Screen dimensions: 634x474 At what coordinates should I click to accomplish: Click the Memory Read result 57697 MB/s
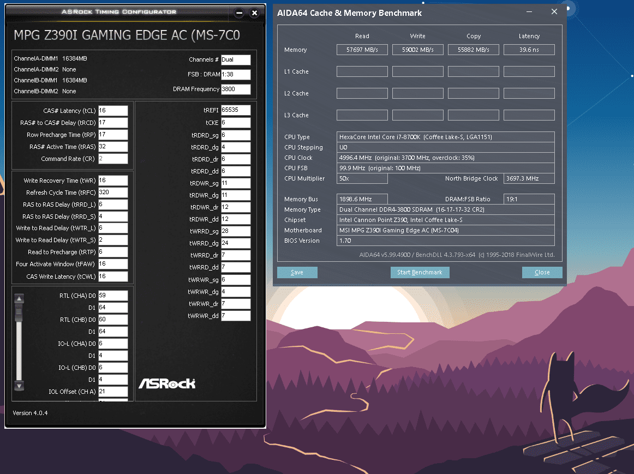pos(362,50)
